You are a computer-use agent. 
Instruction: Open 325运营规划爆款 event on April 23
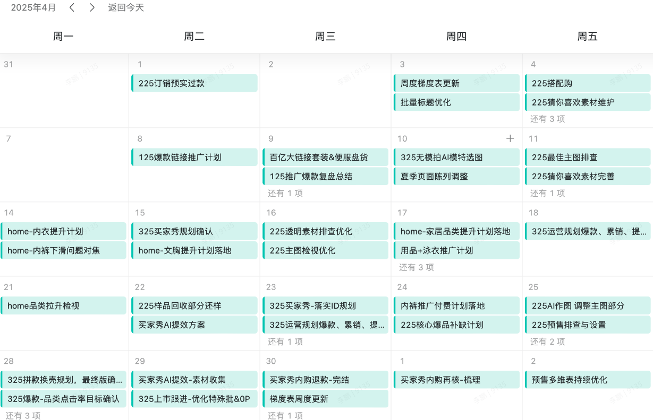coord(325,325)
